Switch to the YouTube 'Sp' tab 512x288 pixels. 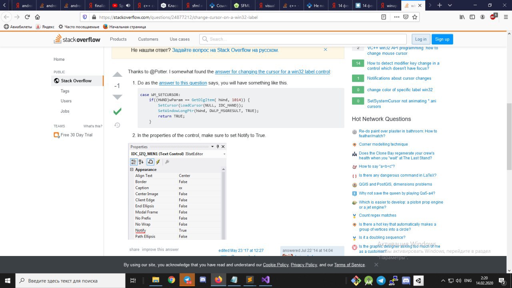[x=121, y=6]
